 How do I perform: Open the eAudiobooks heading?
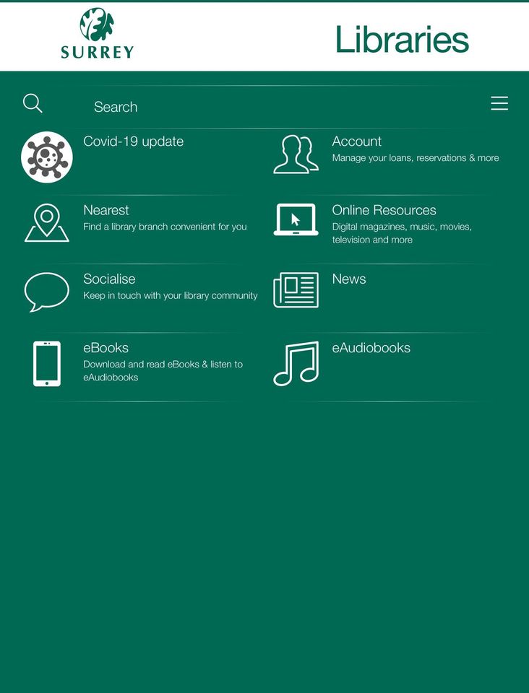click(371, 348)
